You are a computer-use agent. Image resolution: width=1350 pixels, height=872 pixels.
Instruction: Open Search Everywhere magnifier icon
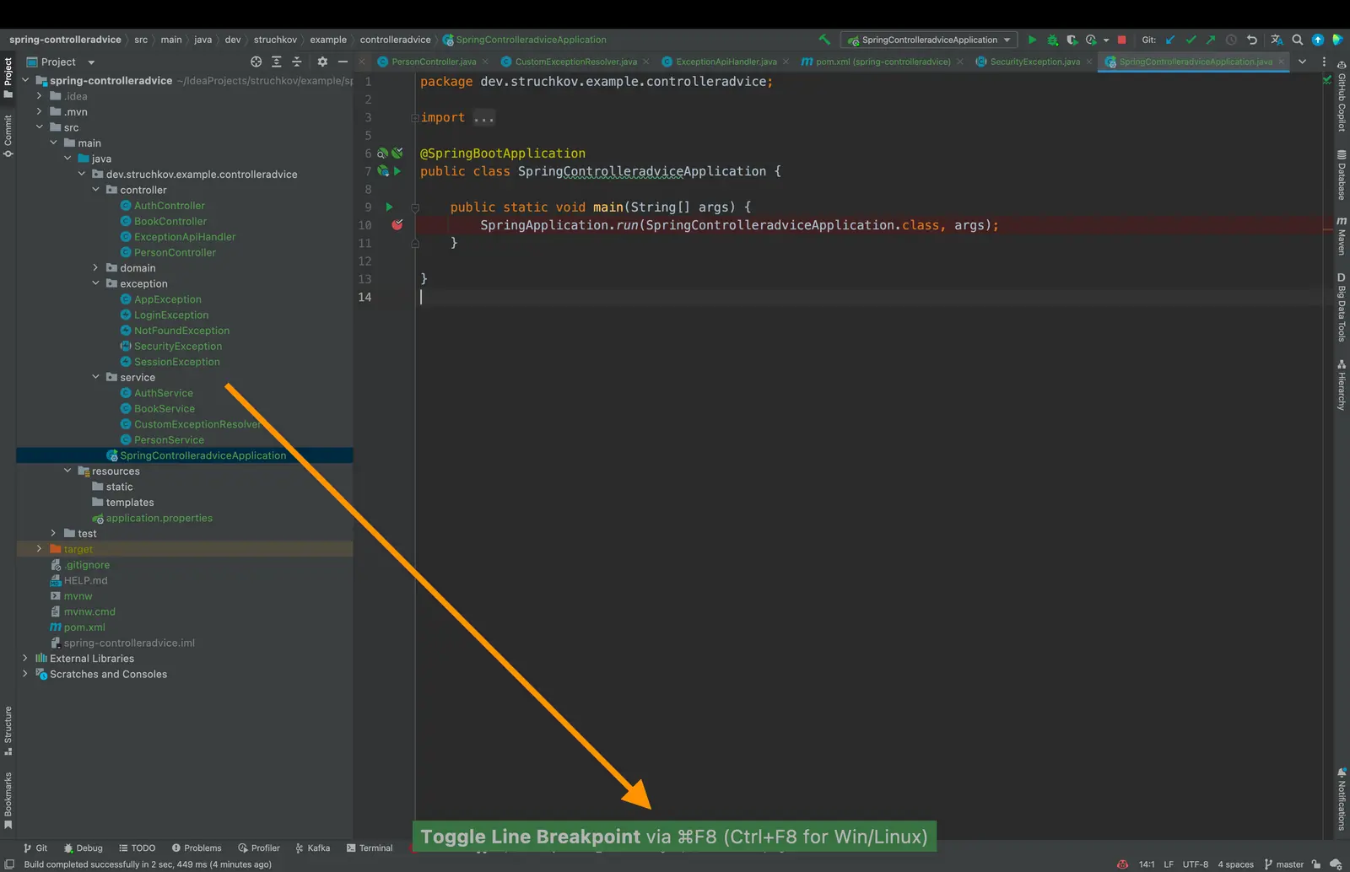point(1297,40)
